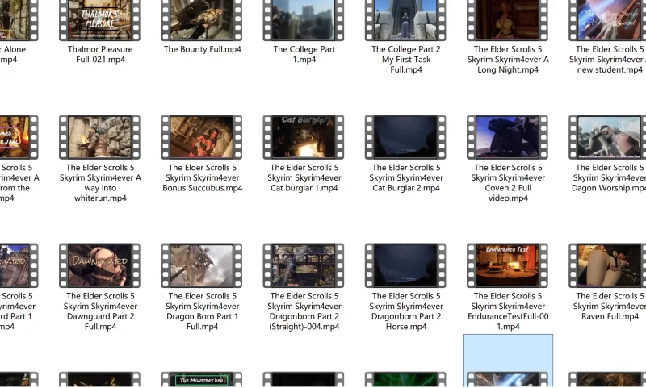Image resolution: width=646 pixels, height=388 pixels.
Task: Select the Coven 2 Full video.mp4 thumbnail
Action: [x=507, y=137]
